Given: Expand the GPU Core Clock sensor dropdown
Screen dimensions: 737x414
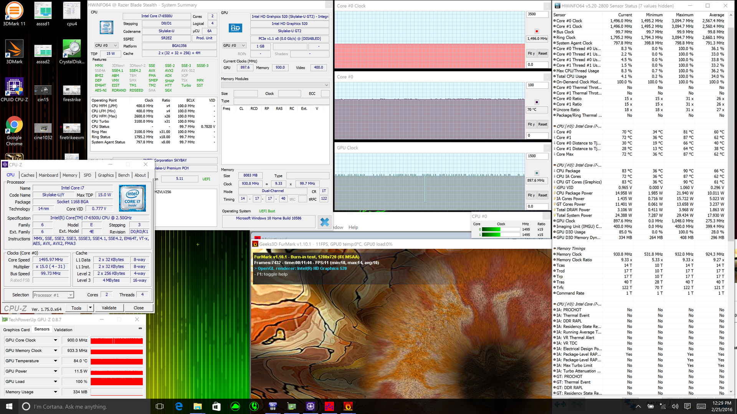Looking at the screenshot, I should pyautogui.click(x=55, y=340).
